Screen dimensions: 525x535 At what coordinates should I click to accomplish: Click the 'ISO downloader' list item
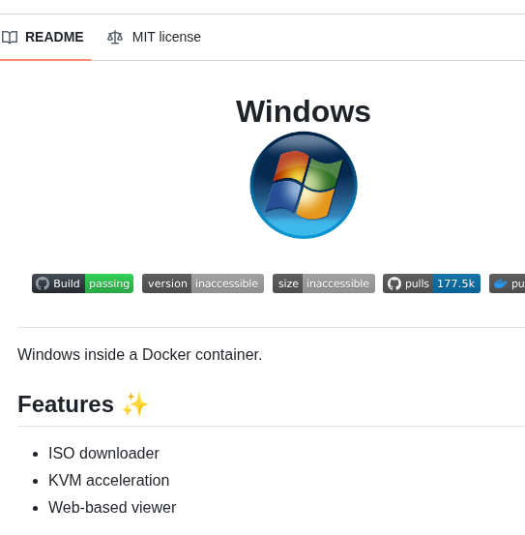click(x=103, y=454)
